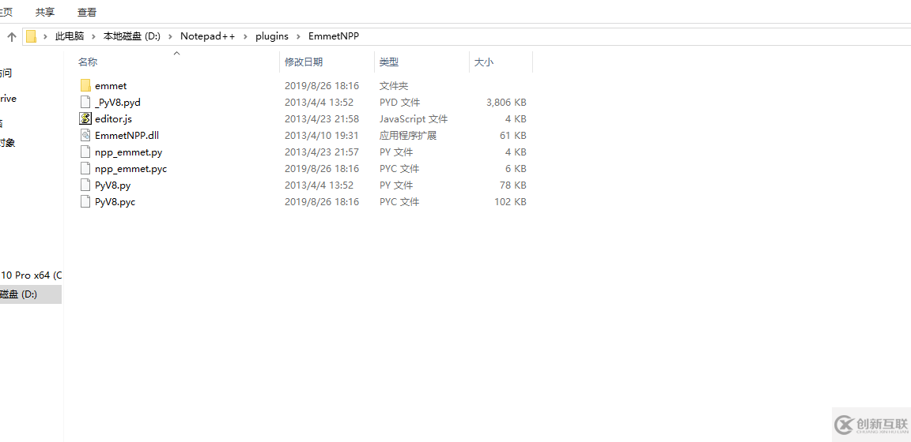Click EmmetNPP breadcrumb segment
Image resolution: width=911 pixels, height=442 pixels.
pos(334,36)
